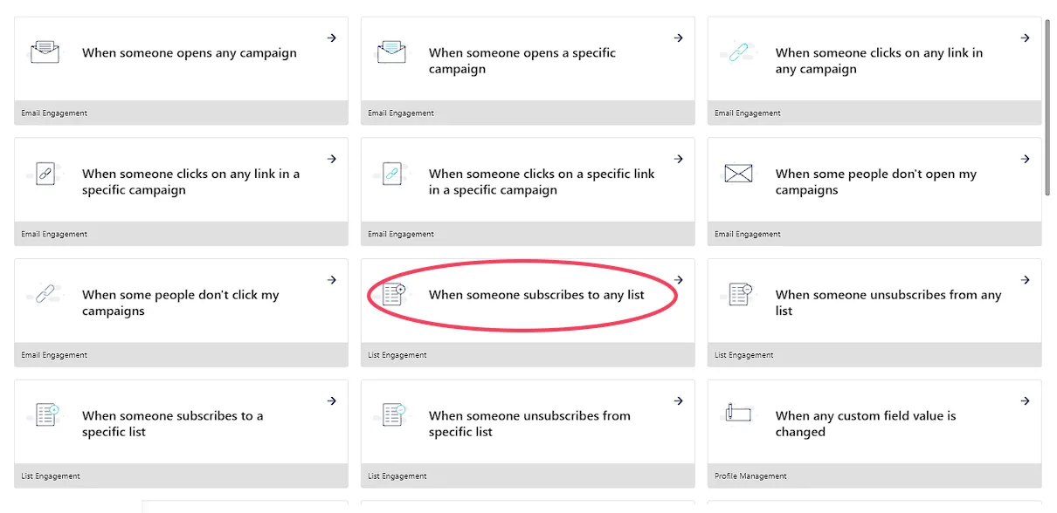The image size is (1057, 513).
Task: Select 'When some people don't open my campaigns' title
Action: (x=876, y=181)
